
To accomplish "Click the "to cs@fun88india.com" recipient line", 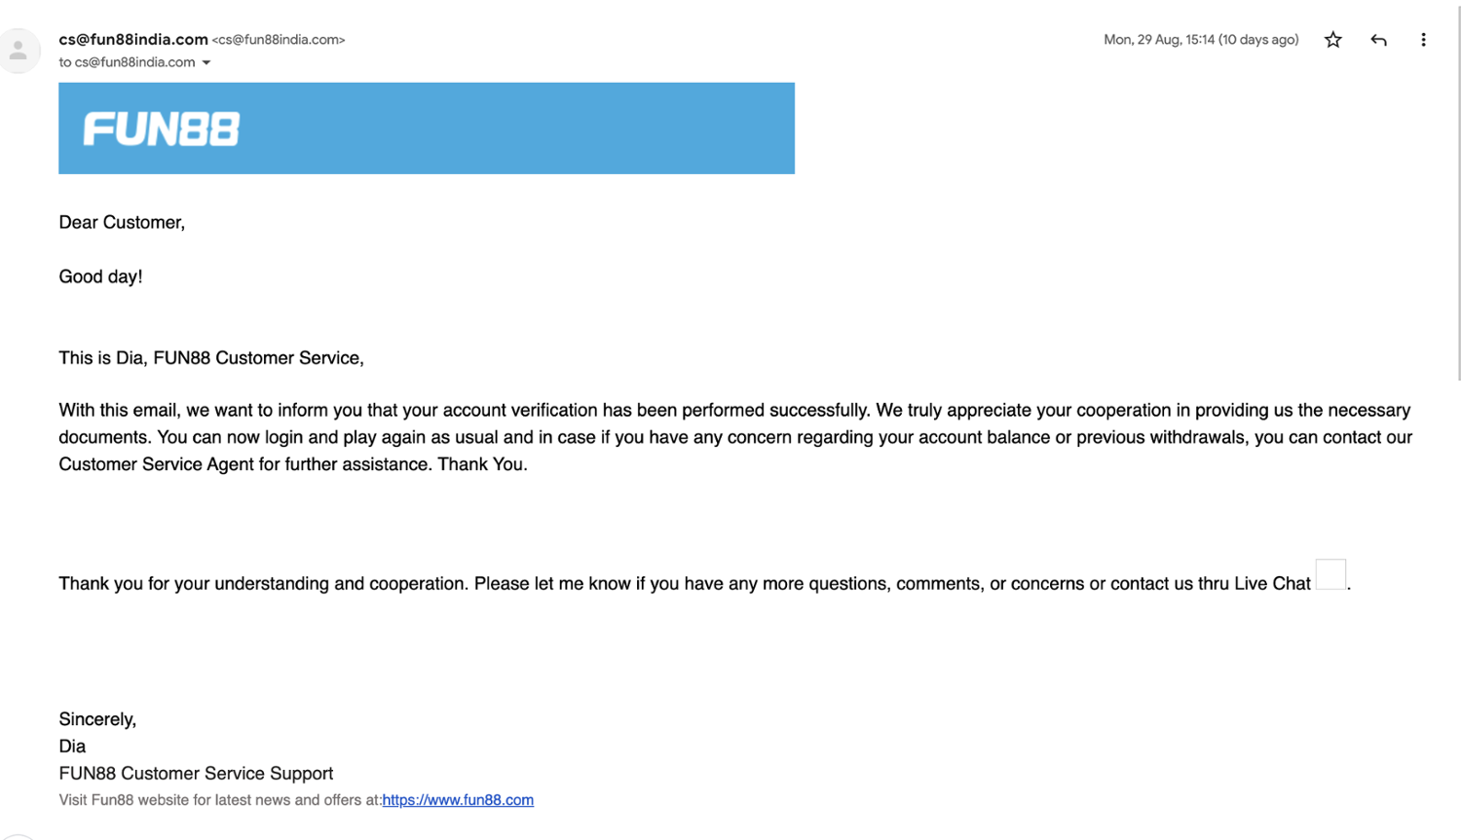I will pyautogui.click(x=127, y=62).
